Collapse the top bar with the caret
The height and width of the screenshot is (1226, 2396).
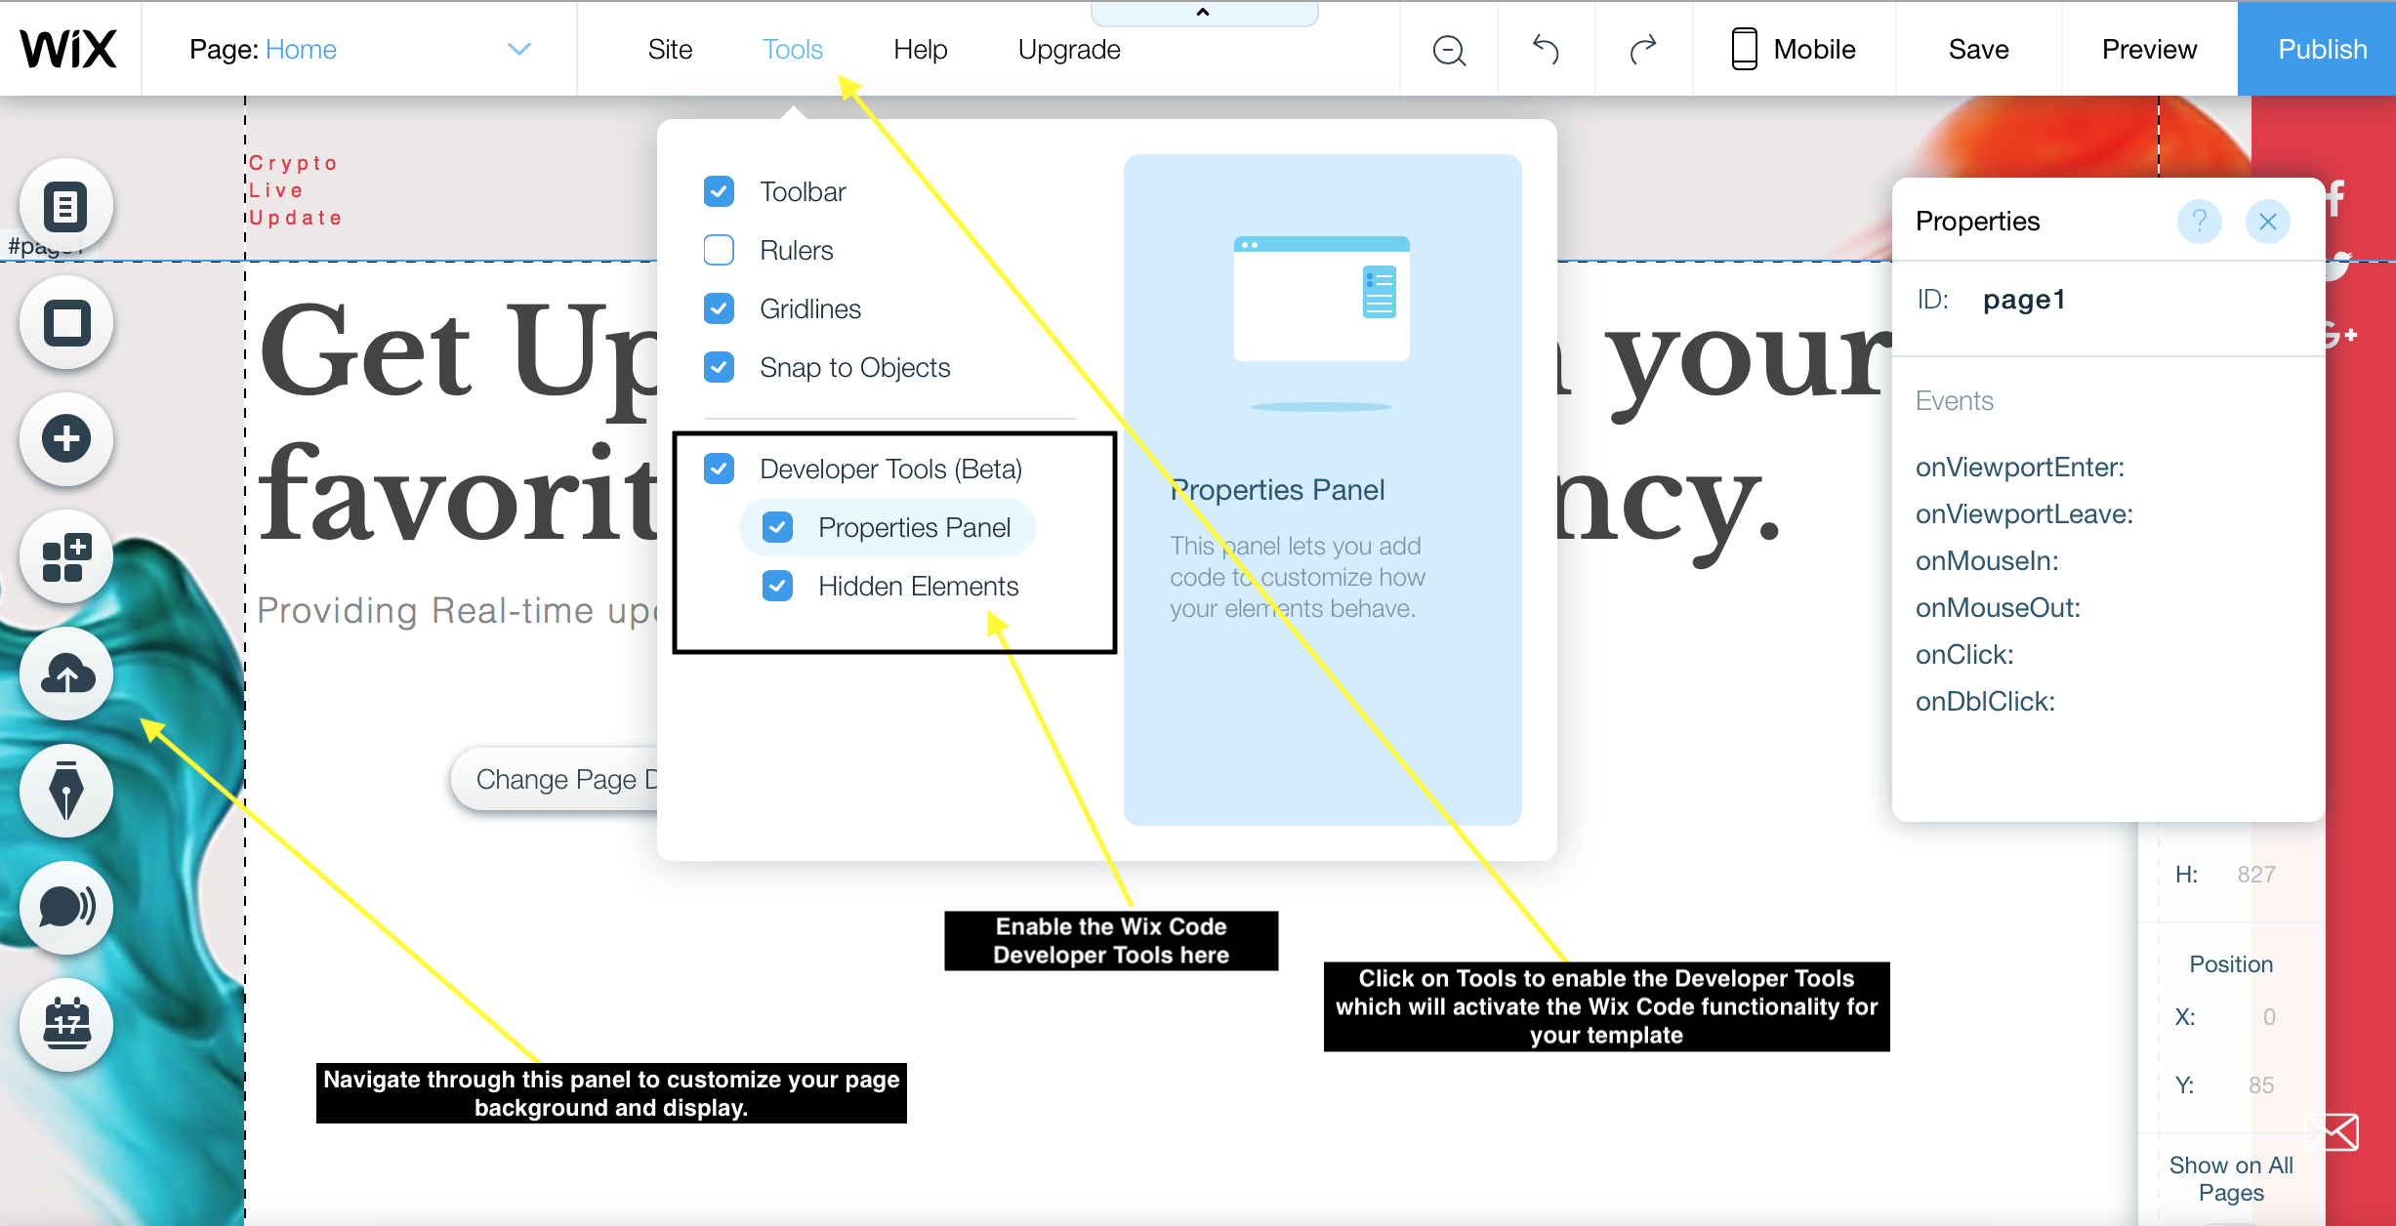tap(1203, 13)
